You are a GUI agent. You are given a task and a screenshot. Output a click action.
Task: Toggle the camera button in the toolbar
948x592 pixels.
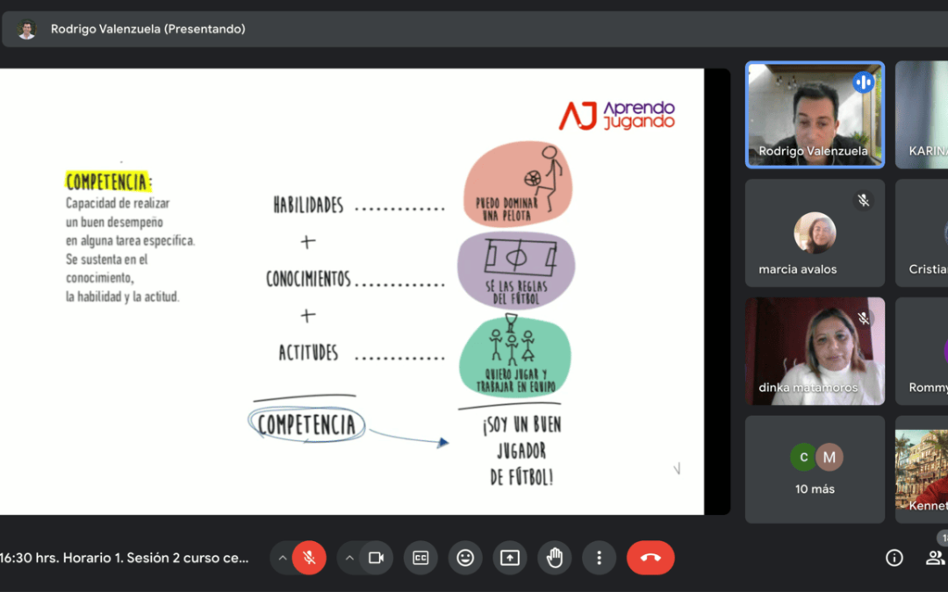coord(376,558)
